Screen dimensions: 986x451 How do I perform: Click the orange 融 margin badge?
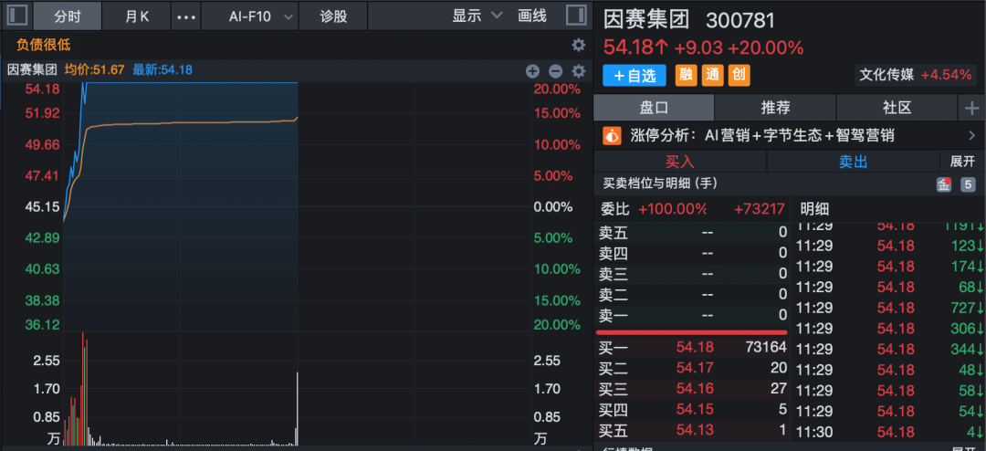(x=685, y=76)
